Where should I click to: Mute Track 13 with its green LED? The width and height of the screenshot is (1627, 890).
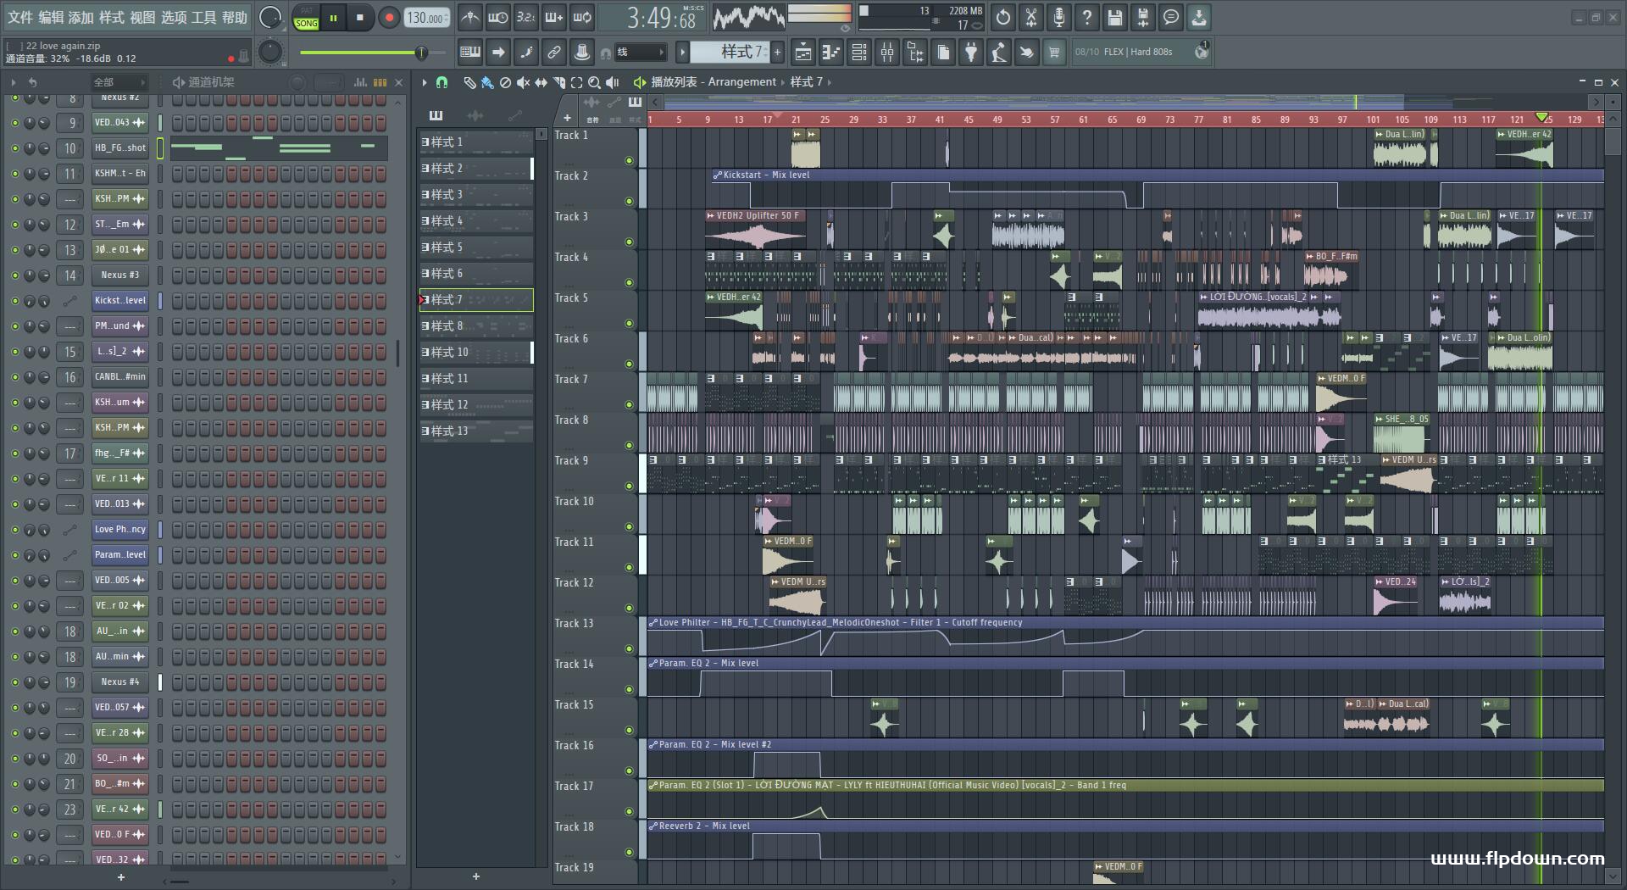point(629,648)
